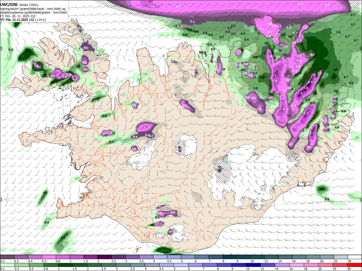Click the 0.2 label in snow legend row
This screenshot has width=362, height=271.
click(2, 261)
